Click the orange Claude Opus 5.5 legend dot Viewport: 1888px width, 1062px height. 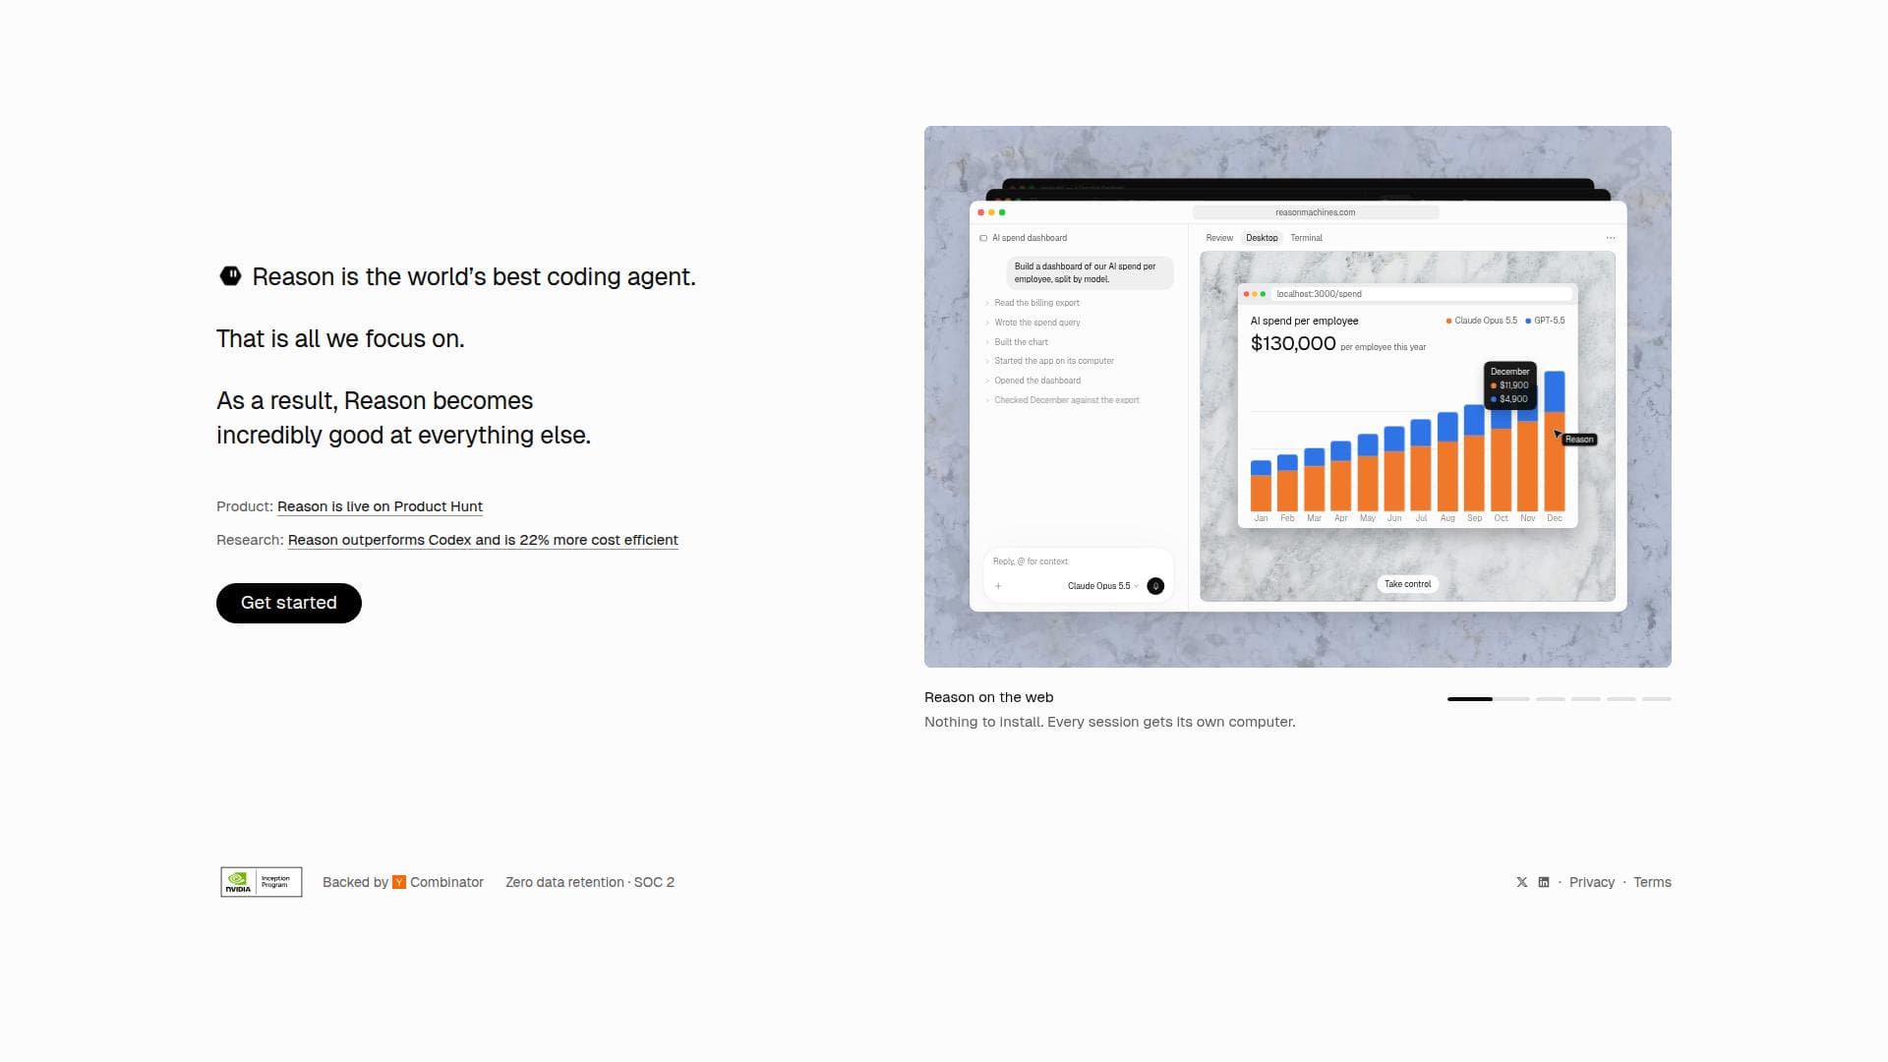tap(1448, 321)
